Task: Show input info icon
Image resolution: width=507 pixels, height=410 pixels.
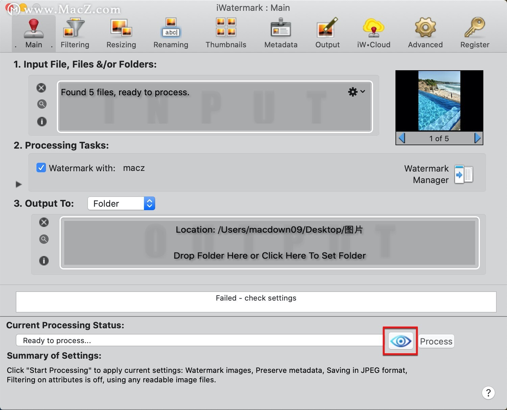Action: 42,121
